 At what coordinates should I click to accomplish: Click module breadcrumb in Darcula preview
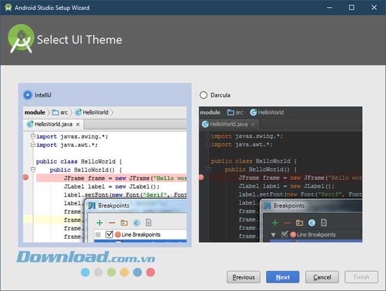click(x=210, y=112)
